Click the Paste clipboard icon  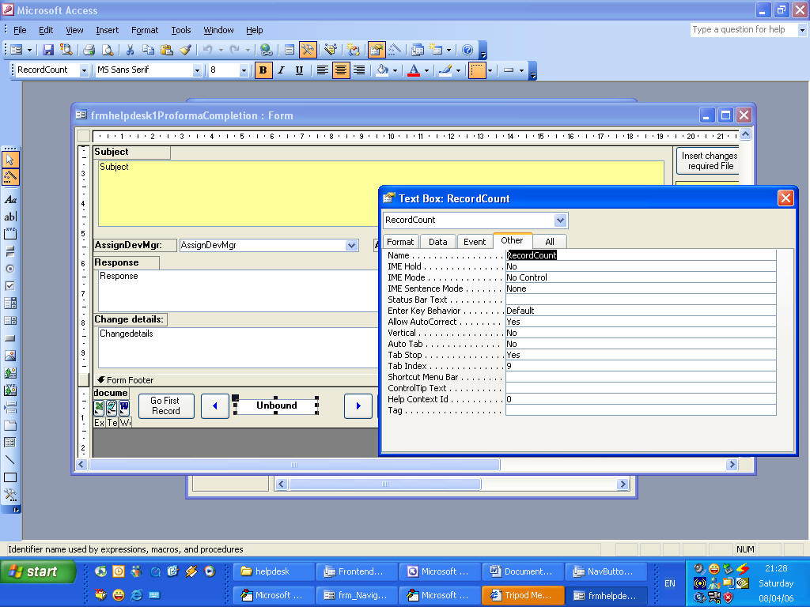(x=166, y=50)
